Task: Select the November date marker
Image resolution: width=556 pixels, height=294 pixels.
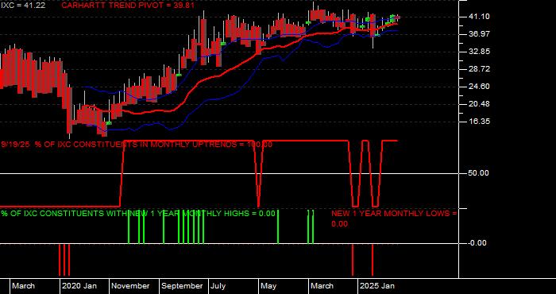Action: coord(131,286)
